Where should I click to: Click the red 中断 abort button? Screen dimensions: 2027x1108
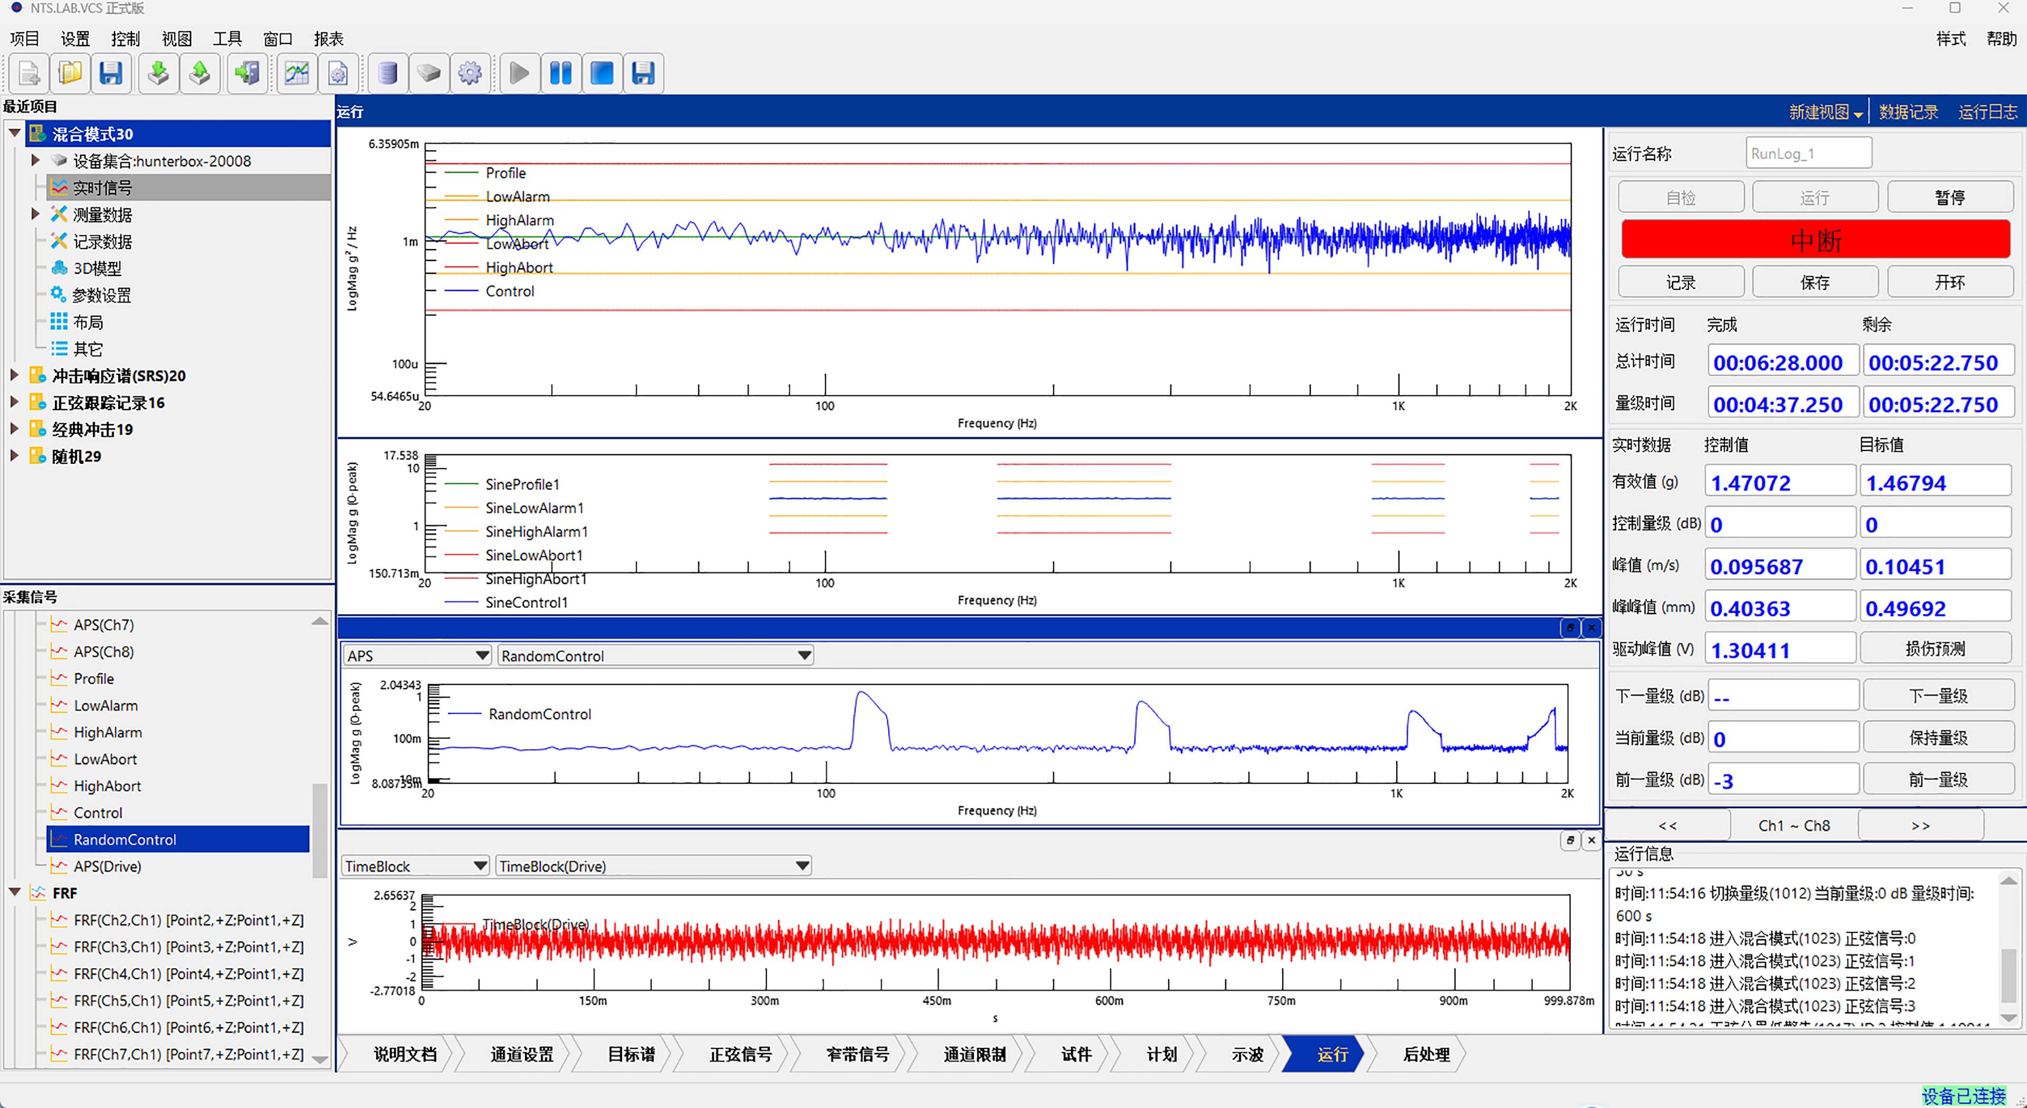1815,240
